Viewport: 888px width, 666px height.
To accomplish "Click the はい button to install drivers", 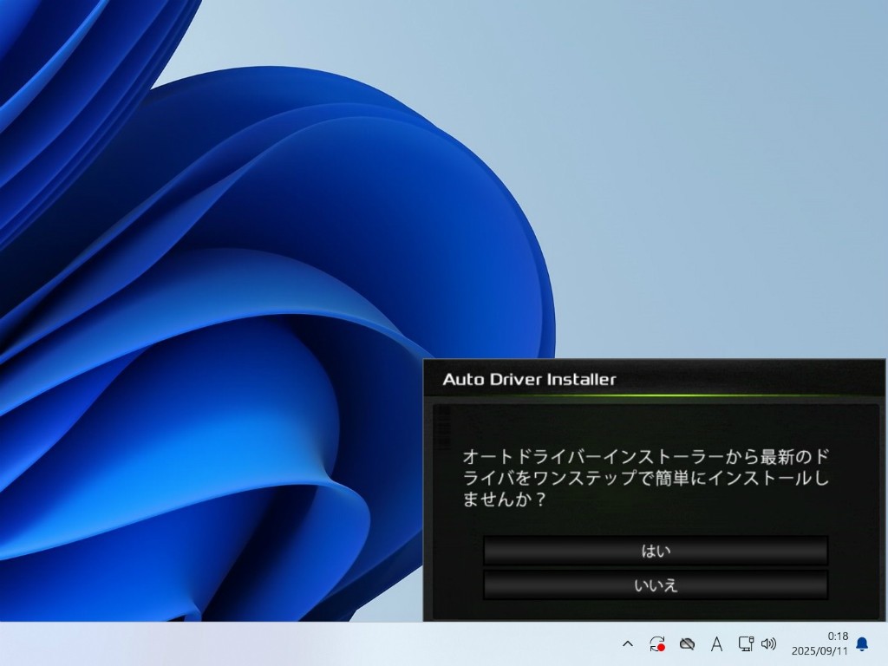I will tap(655, 551).
